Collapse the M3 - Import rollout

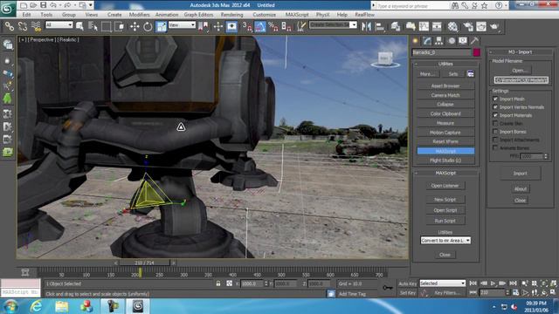(x=521, y=52)
